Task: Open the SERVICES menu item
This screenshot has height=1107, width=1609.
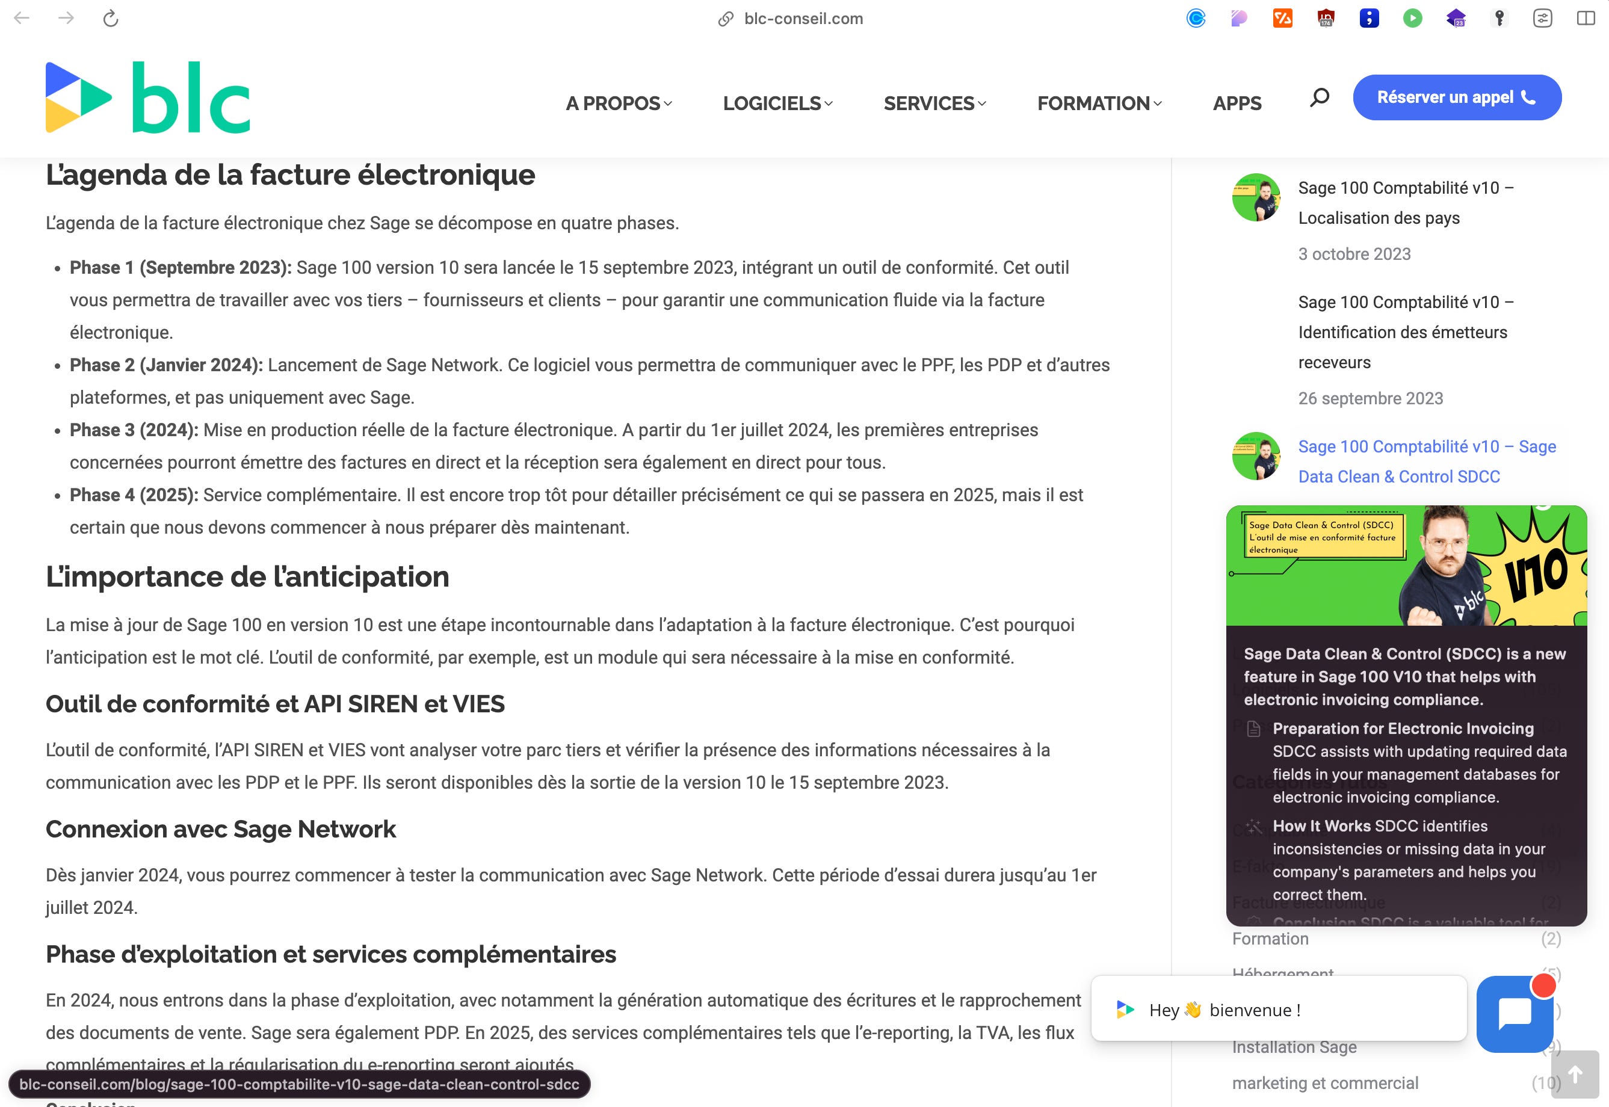Action: (928, 103)
